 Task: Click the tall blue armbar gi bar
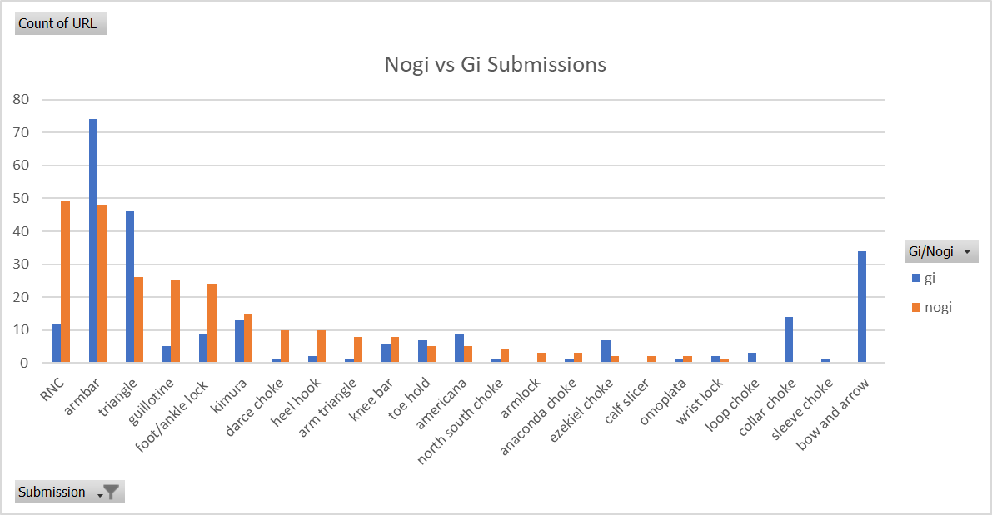93,240
